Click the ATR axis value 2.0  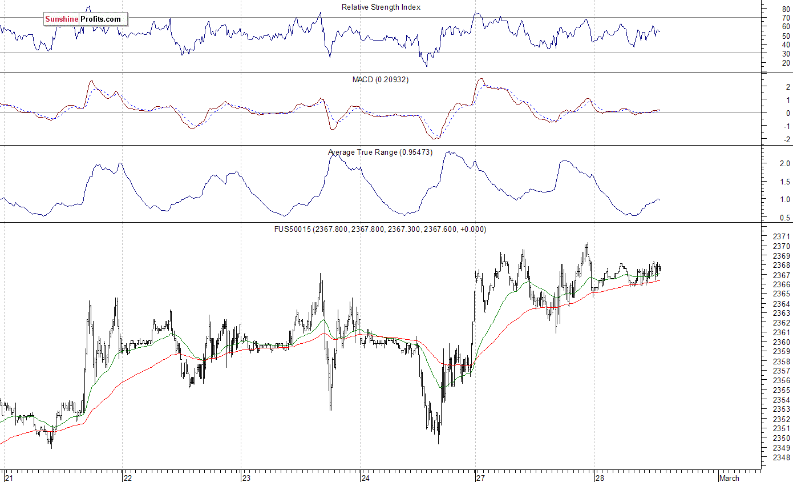(785, 163)
